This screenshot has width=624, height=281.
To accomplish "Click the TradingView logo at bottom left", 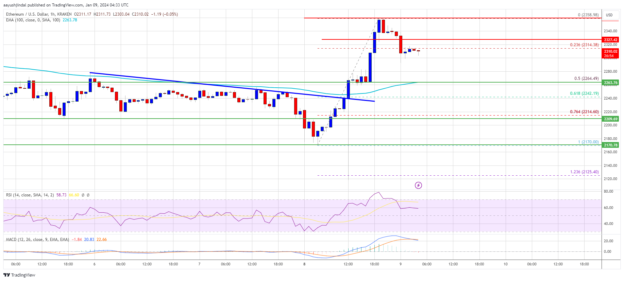I will point(19,275).
